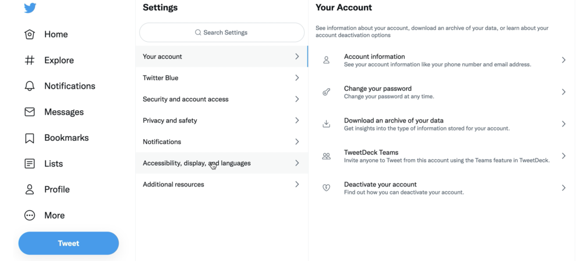This screenshot has width=579, height=261.
Task: Click the broken heart Deactivate icon
Action: pos(326,188)
